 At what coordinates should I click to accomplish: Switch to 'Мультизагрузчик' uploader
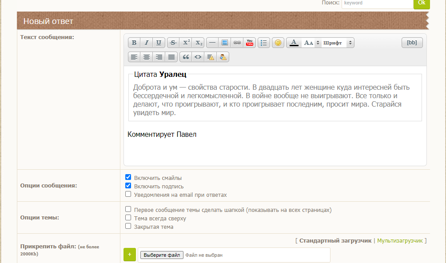400,240
